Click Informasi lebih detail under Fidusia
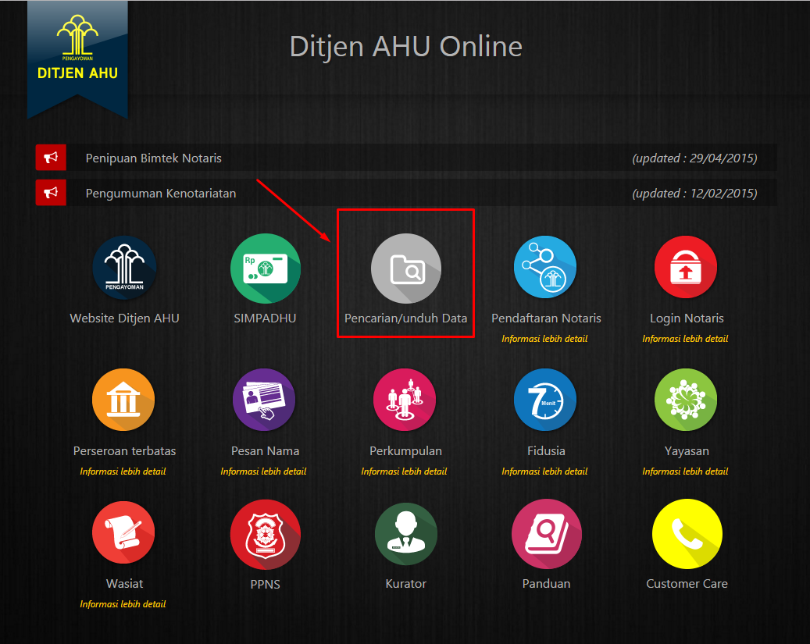This screenshot has height=644, width=810. pos(544,471)
